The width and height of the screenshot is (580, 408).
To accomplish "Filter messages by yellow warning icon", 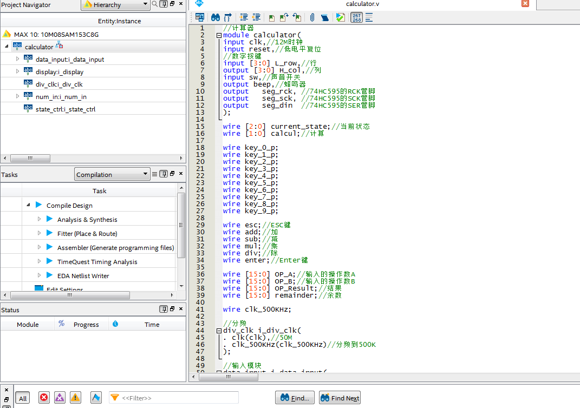I will click(75, 398).
